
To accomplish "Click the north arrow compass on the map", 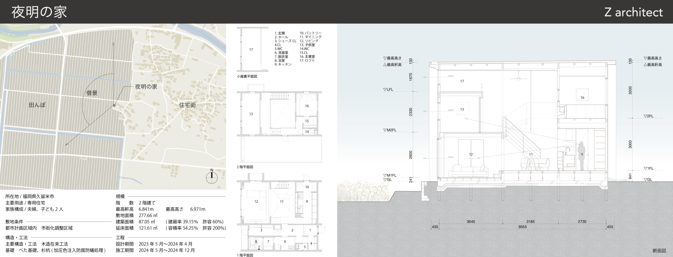I will pos(212,178).
